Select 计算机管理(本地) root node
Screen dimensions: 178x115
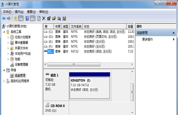point(17,26)
